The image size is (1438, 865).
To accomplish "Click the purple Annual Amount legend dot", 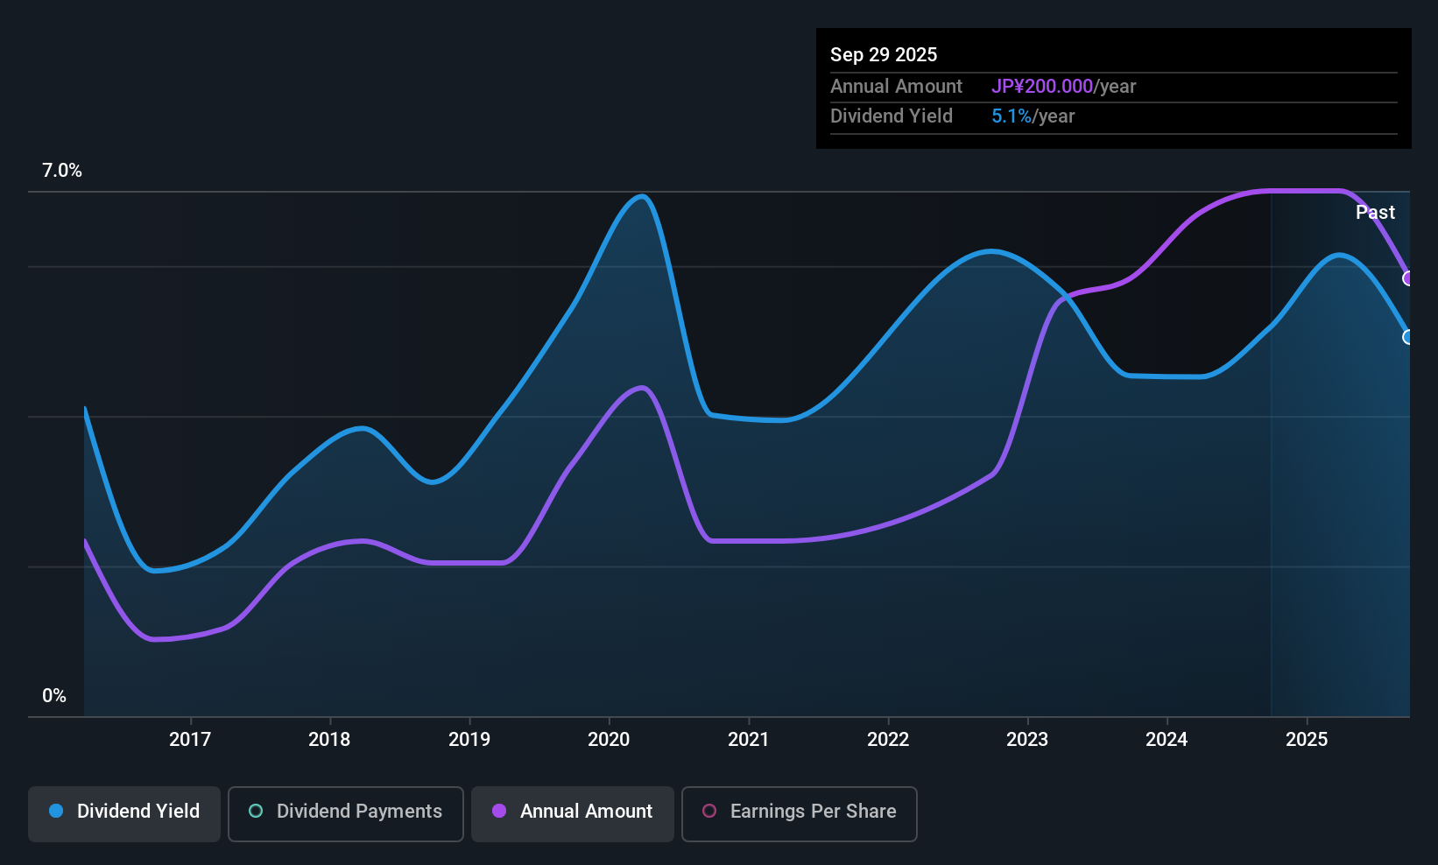I will (x=499, y=812).
